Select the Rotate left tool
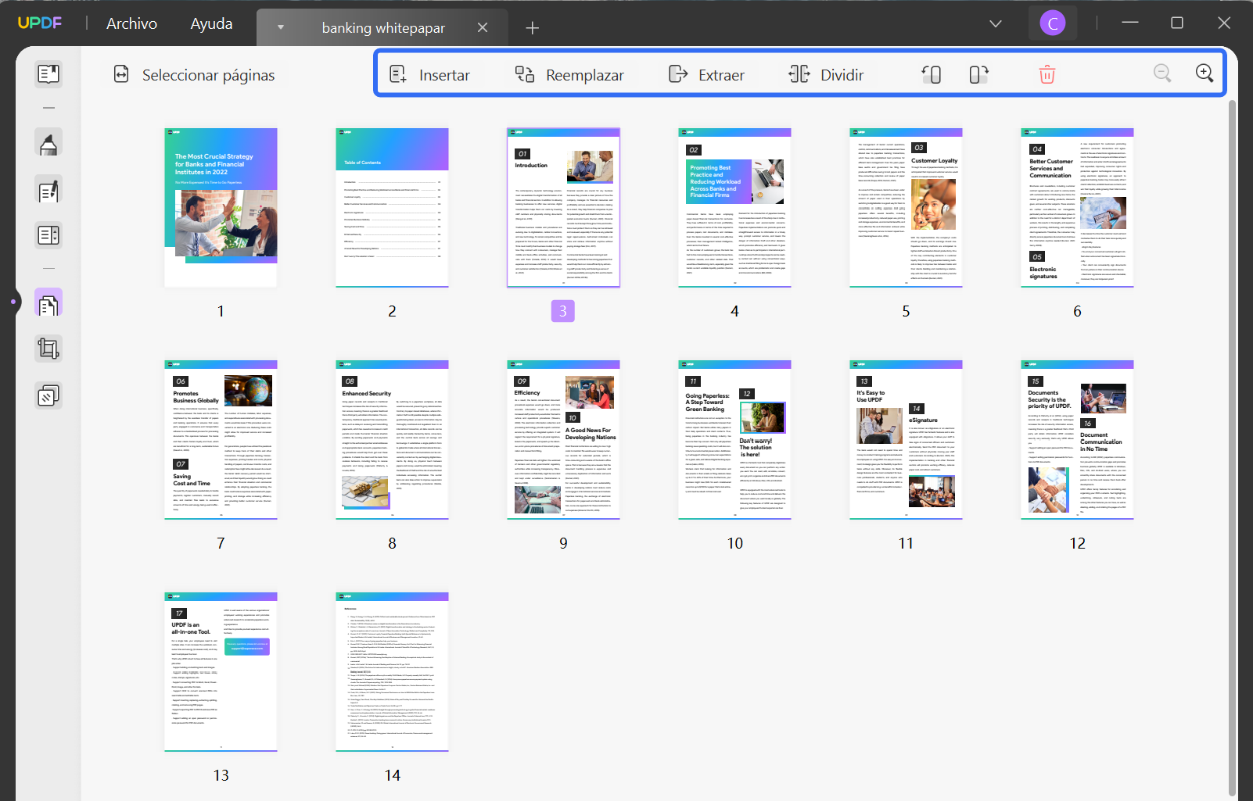 pyautogui.click(x=931, y=73)
